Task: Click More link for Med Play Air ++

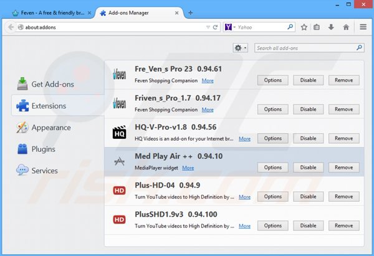Action: (188, 168)
